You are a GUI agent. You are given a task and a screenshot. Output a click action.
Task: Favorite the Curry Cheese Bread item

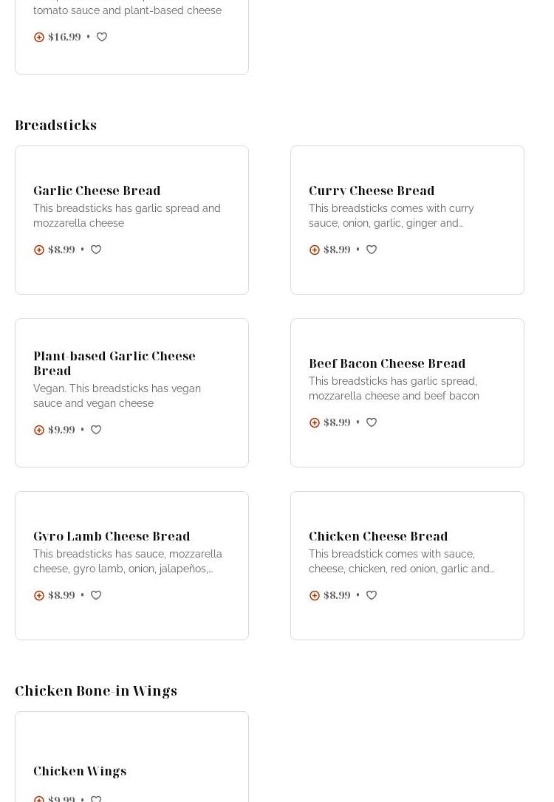tap(372, 250)
